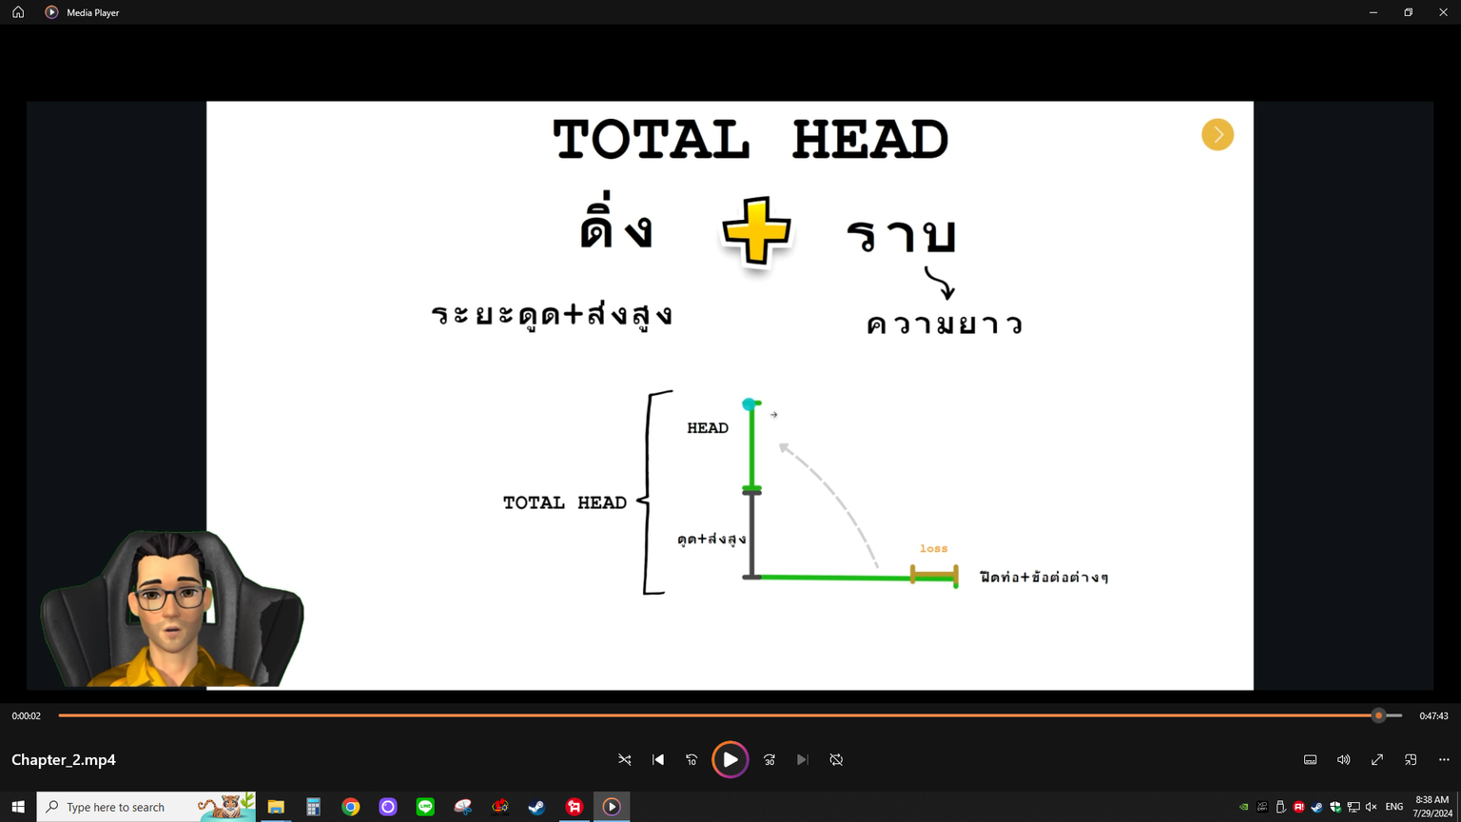The width and height of the screenshot is (1461, 822).
Task: Launch Steam from the taskbar
Action: 536,807
